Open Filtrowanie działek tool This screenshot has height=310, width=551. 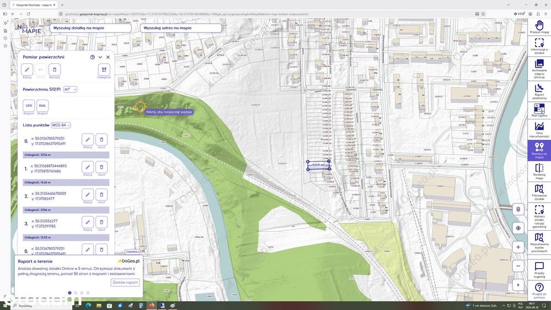(x=539, y=193)
